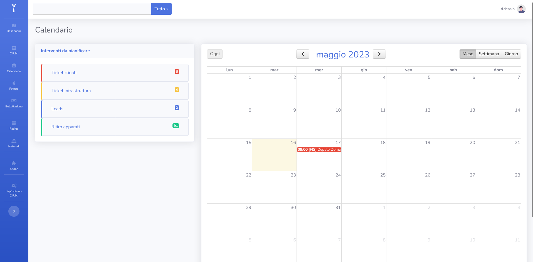Select day 22 in the calendar
Screen dimensions: 533x262
[230, 187]
